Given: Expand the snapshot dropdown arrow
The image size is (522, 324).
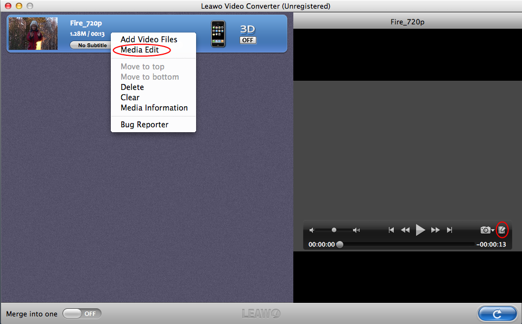Looking at the screenshot, I should coord(493,230).
